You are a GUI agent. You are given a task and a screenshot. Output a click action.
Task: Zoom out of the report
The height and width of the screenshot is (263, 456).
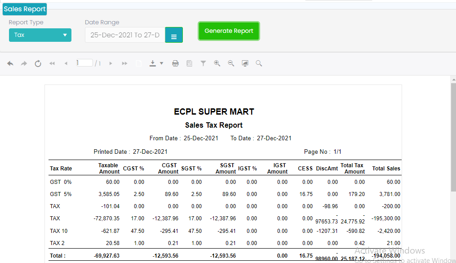pos(231,64)
